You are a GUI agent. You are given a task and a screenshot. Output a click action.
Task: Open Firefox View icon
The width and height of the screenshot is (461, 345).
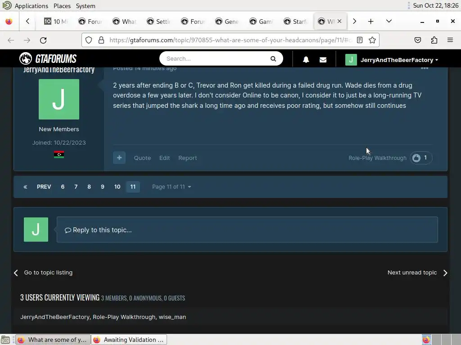[x=9, y=22]
